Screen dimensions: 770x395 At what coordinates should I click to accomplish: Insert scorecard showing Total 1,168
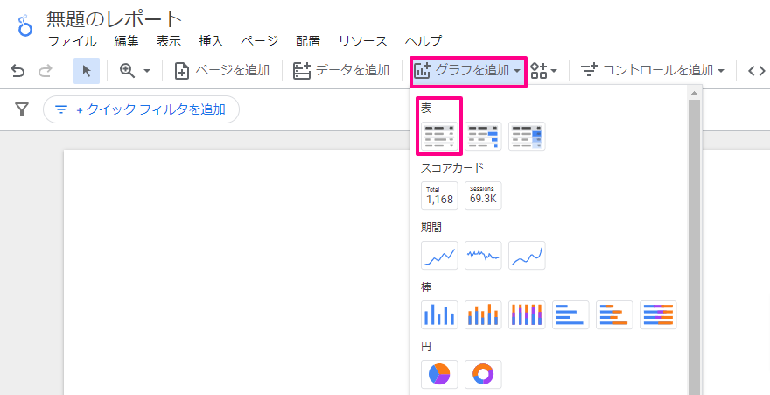point(439,195)
